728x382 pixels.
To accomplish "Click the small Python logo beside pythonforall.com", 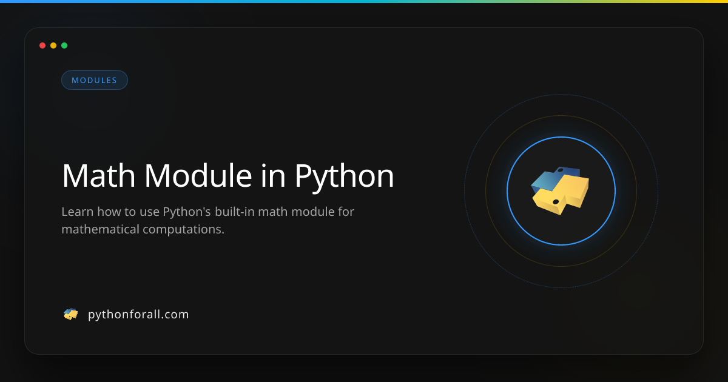I will (x=71, y=314).
